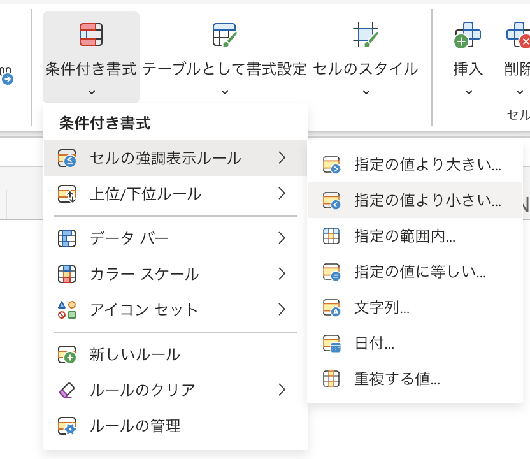Select the 新しいルール icon item
Viewport: 530px width, 459px height.
67,355
